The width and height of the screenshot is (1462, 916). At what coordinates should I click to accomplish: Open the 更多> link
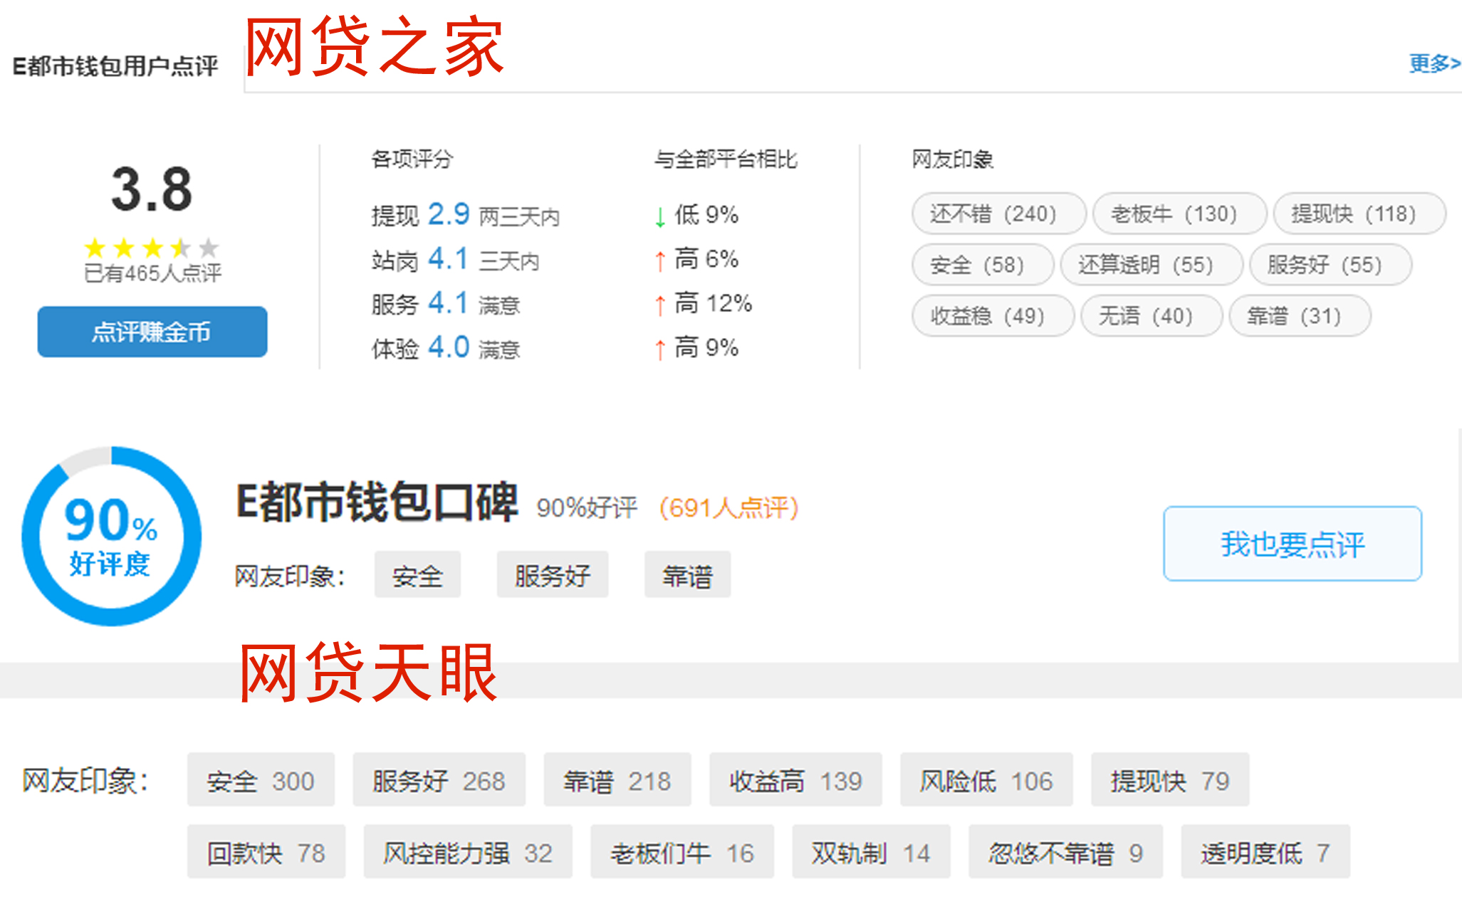coord(1434,64)
